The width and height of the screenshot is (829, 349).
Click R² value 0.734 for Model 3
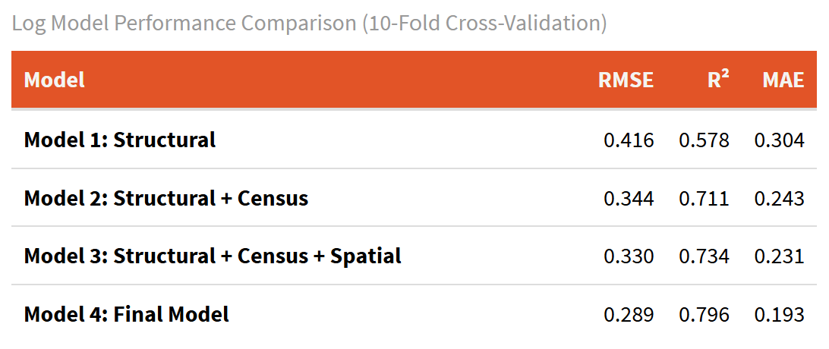tap(704, 256)
